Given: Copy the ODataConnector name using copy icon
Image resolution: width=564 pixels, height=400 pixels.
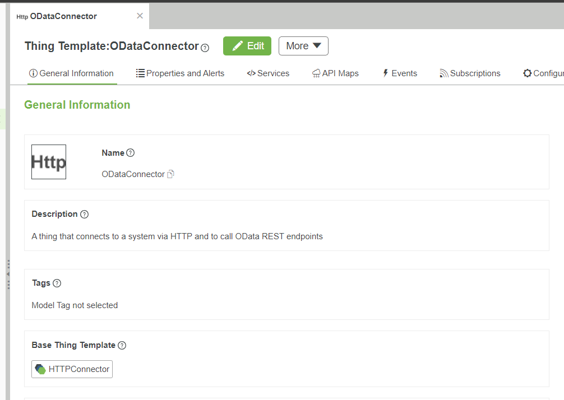Looking at the screenshot, I should click(x=170, y=174).
